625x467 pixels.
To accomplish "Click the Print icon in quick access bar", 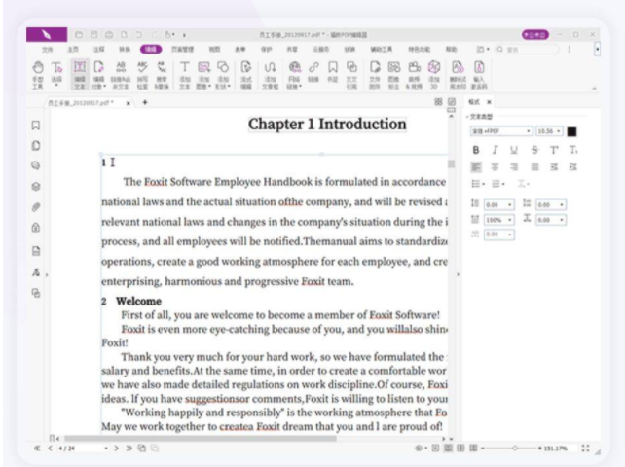I will pyautogui.click(x=109, y=35).
